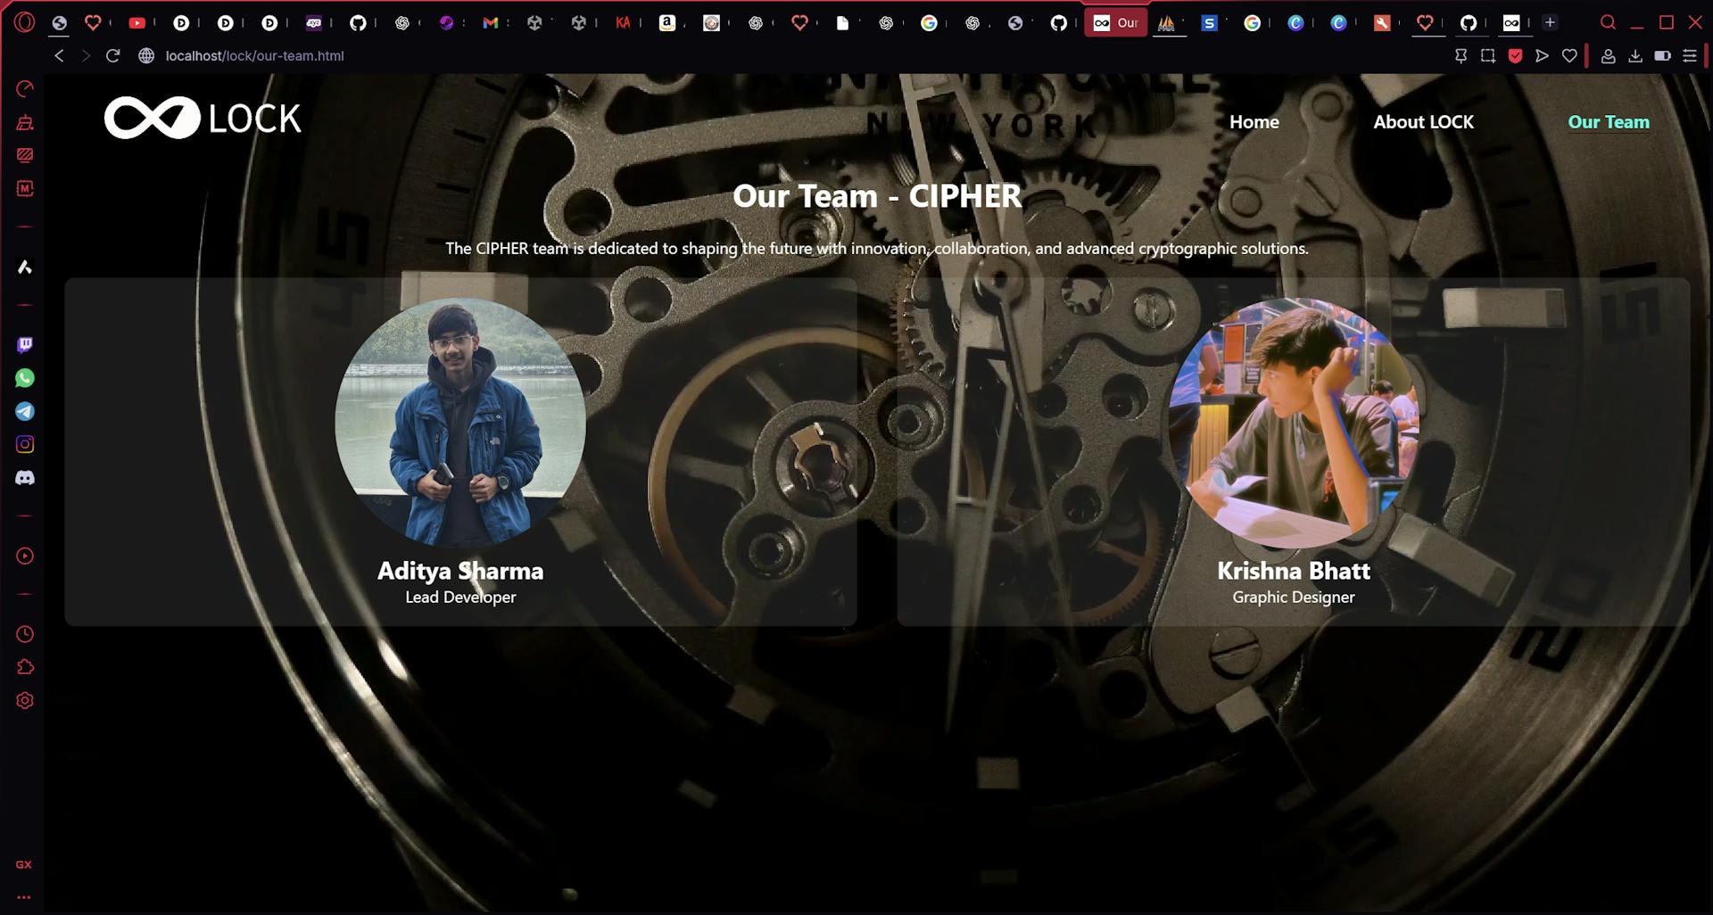This screenshot has width=1713, height=915.
Task: Click the 'Our Team - CIPHER' heading
Action: click(x=877, y=196)
